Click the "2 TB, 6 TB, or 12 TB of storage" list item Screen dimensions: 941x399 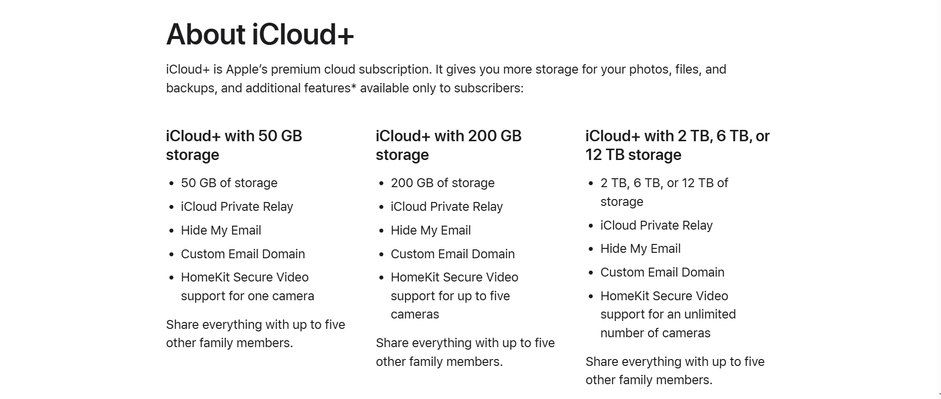coord(664,192)
